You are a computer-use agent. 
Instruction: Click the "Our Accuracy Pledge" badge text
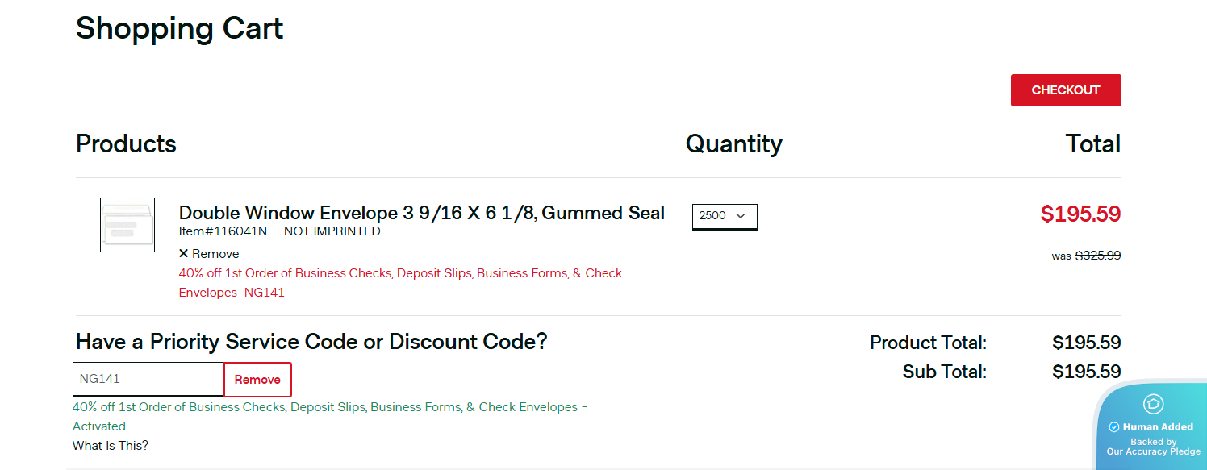(1153, 451)
